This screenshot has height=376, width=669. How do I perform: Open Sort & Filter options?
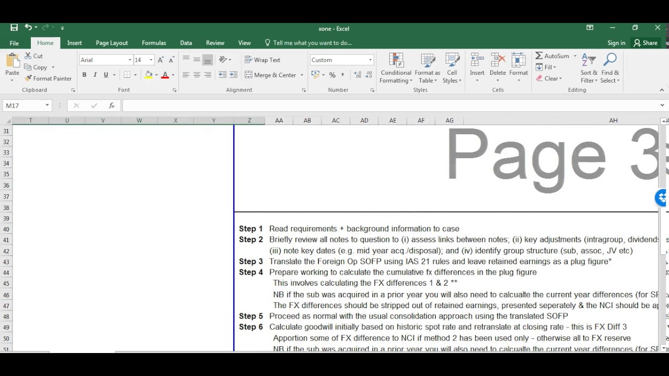589,68
